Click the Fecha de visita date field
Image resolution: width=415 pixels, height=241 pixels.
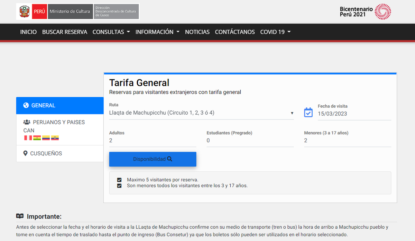coord(354,114)
